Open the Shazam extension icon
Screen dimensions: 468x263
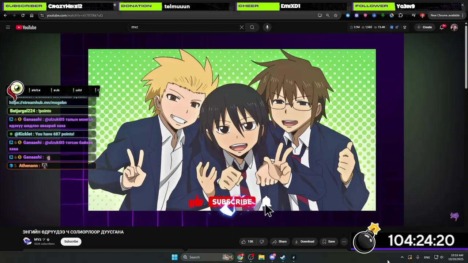348,15
